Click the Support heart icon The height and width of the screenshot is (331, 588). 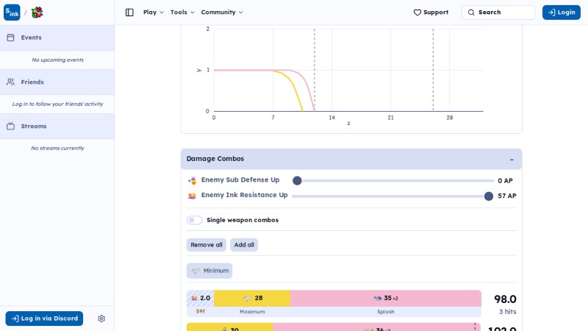[x=417, y=13]
